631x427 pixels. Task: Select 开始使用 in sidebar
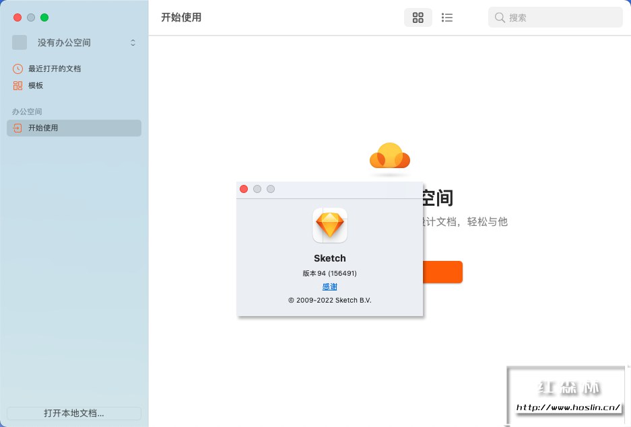point(74,128)
